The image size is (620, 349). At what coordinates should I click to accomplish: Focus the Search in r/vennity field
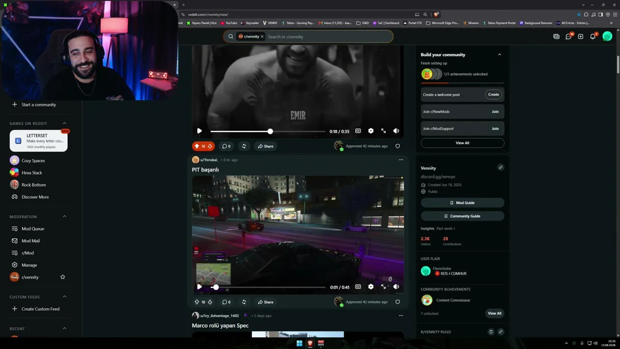pos(328,36)
